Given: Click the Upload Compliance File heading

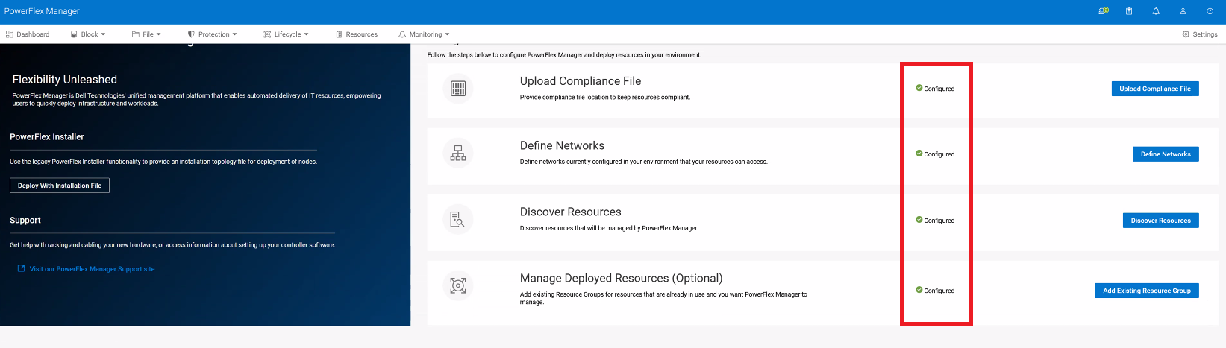Looking at the screenshot, I should (x=581, y=81).
